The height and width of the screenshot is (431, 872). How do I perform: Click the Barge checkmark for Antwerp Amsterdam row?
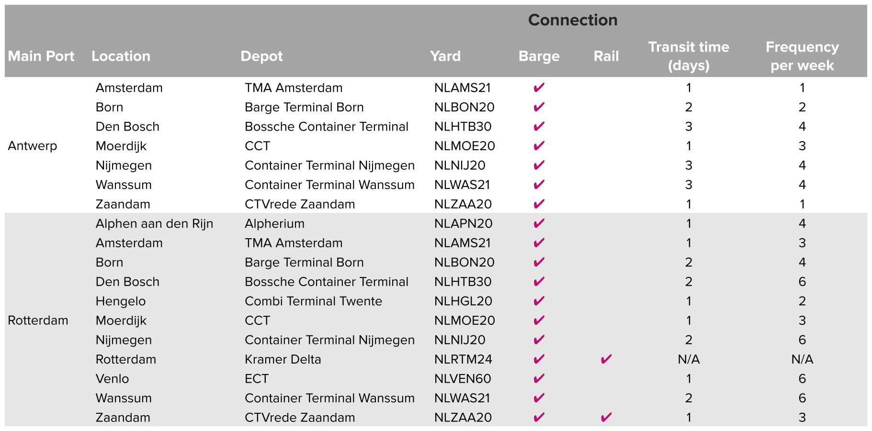click(539, 88)
